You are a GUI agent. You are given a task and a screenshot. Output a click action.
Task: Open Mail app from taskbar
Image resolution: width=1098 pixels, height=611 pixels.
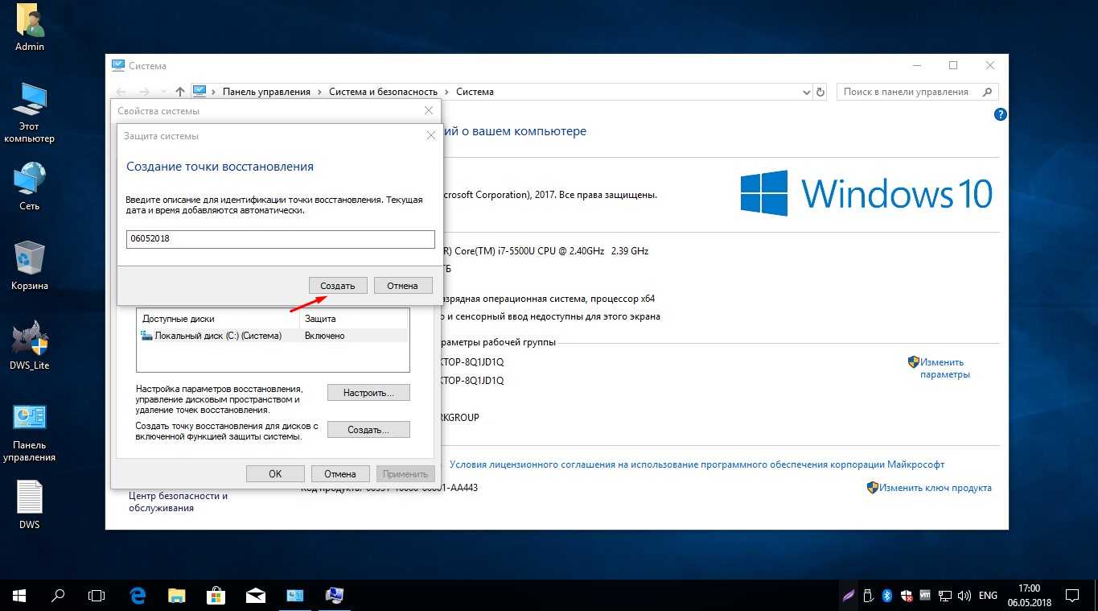(x=255, y=596)
